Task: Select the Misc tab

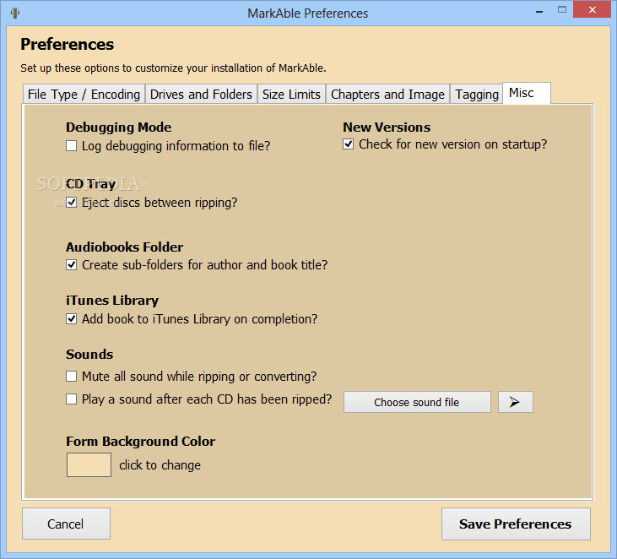Action: pos(527,93)
